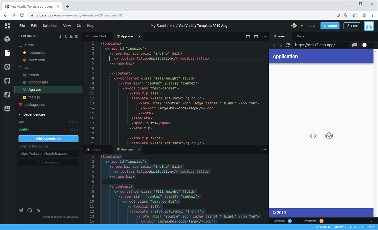Select the Browser tab

click(279, 36)
